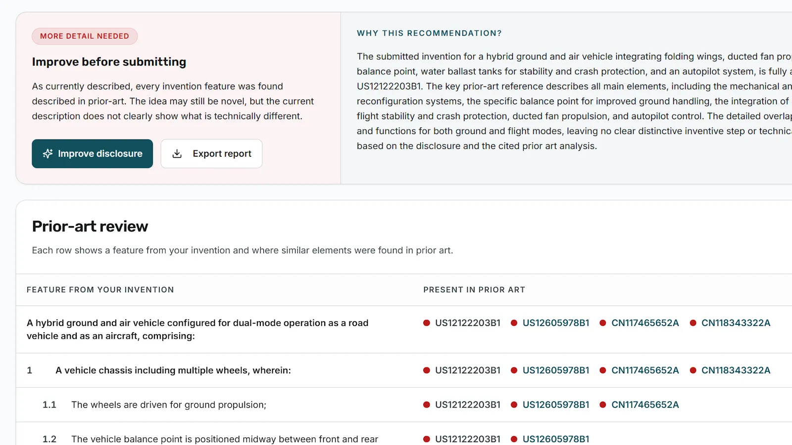
Task: Open CN117465652A in hybrid ground and air vehicle row
Action: click(x=645, y=323)
